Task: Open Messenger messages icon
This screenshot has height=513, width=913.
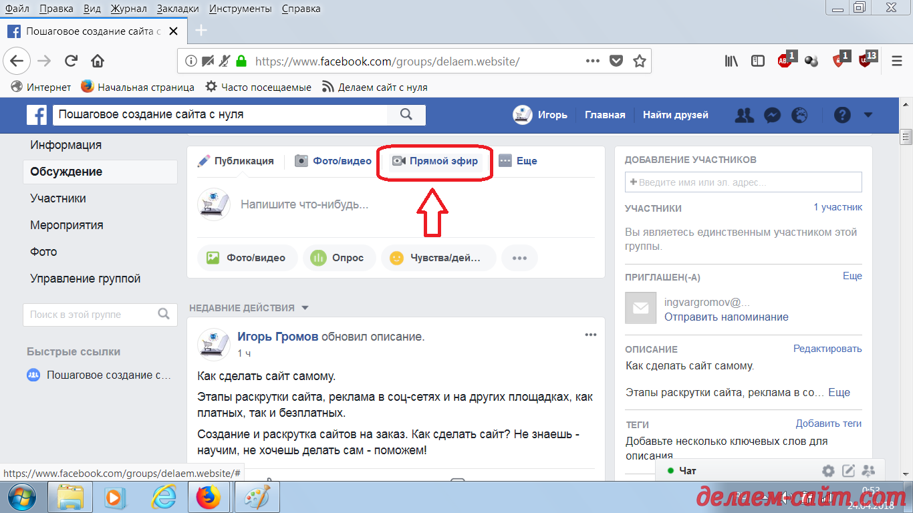Action: (771, 115)
